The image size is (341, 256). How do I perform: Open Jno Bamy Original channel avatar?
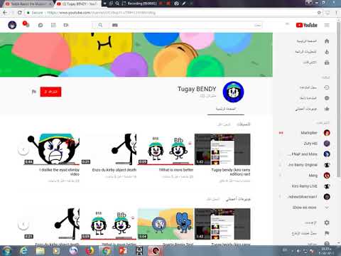coord(327,165)
